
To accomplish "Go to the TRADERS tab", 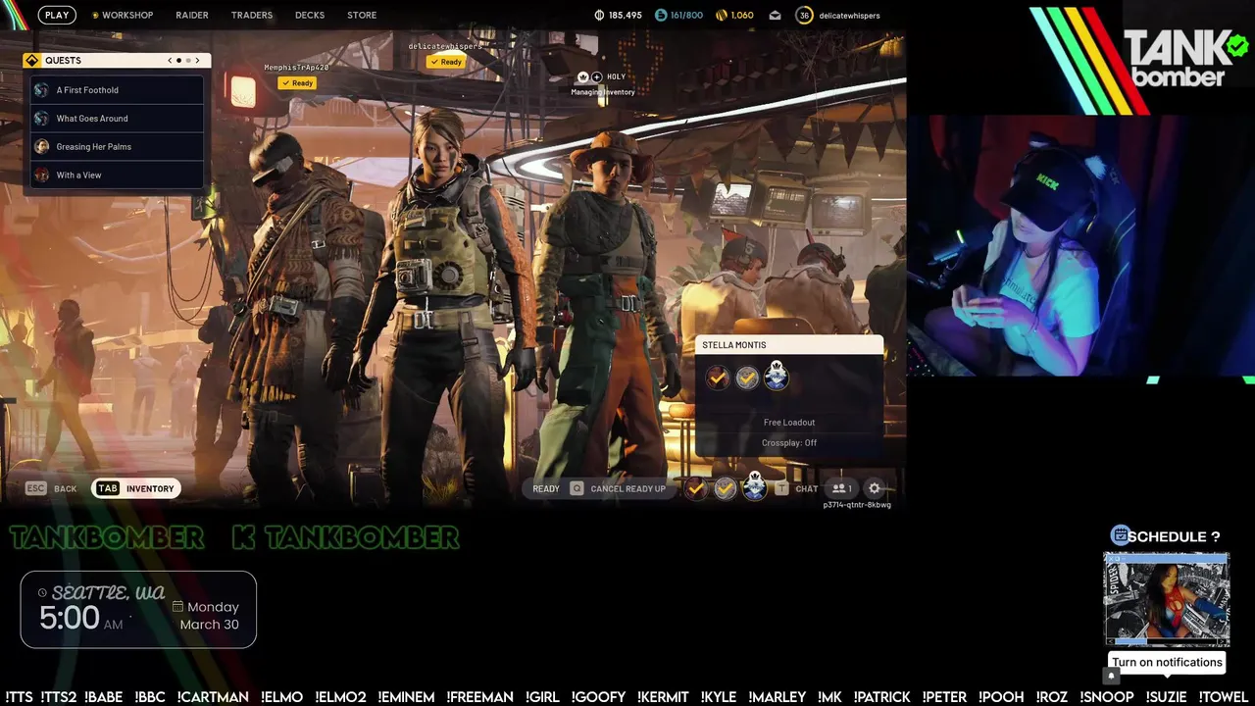I will tap(252, 15).
